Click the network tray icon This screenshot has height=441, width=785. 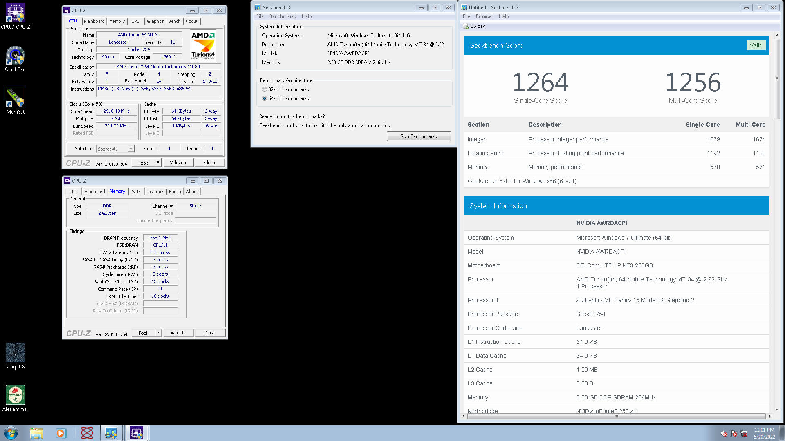click(744, 434)
